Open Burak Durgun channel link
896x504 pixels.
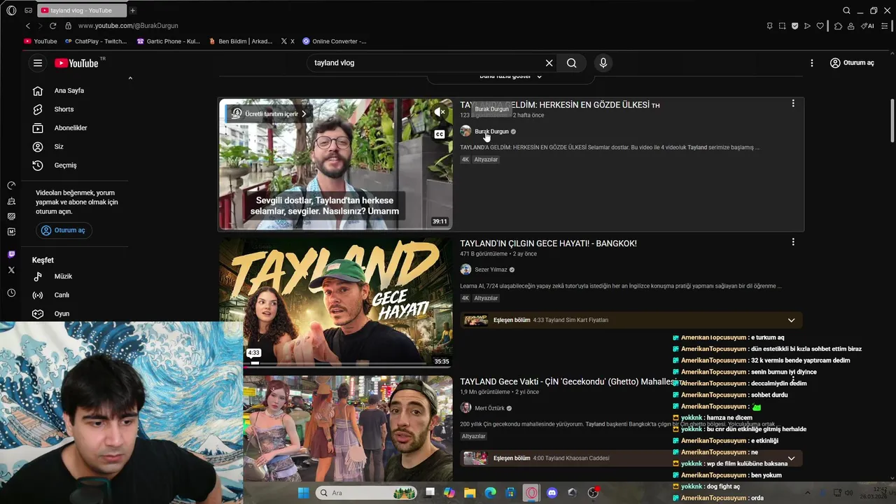point(491,132)
